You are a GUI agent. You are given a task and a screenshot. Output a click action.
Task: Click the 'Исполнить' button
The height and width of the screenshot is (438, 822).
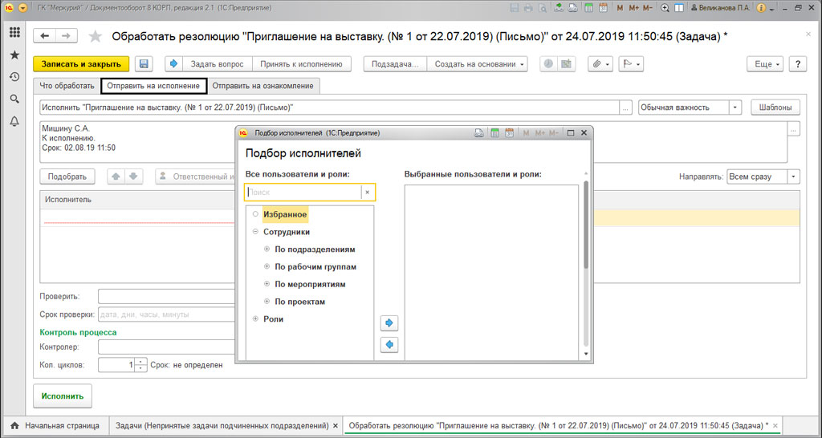(x=63, y=396)
